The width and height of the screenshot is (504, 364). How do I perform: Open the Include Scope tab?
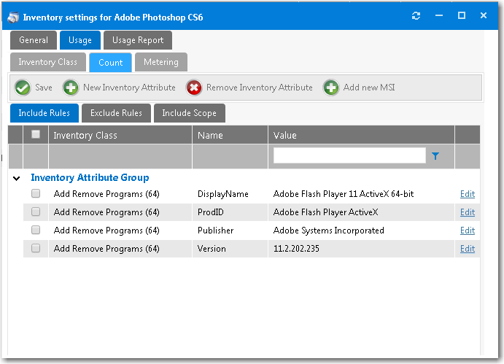point(189,113)
